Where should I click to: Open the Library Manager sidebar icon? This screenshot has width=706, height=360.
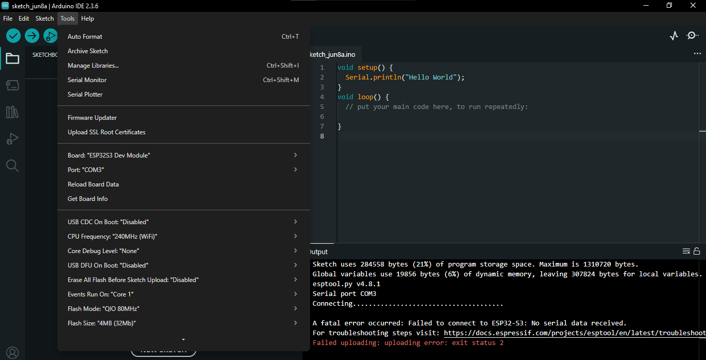12,112
